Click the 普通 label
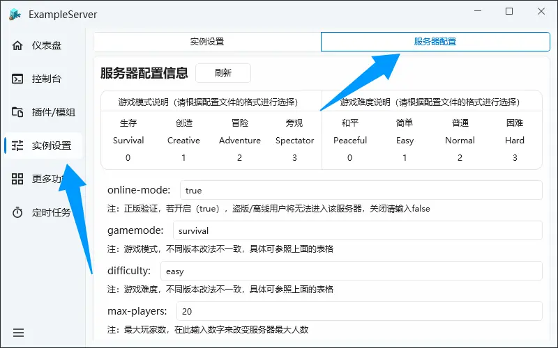 (460, 123)
